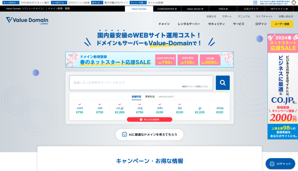Screen dimensions: 298x171
Task: Open the レンタルサーバー navigation menu
Action: tap(189, 24)
